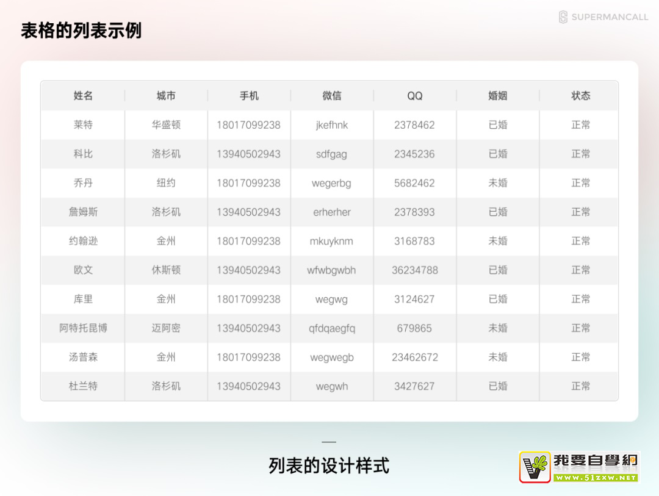The height and width of the screenshot is (496, 659).
Task: Select the WeChat ID qfdqaegfq
Action: pyautogui.click(x=332, y=328)
